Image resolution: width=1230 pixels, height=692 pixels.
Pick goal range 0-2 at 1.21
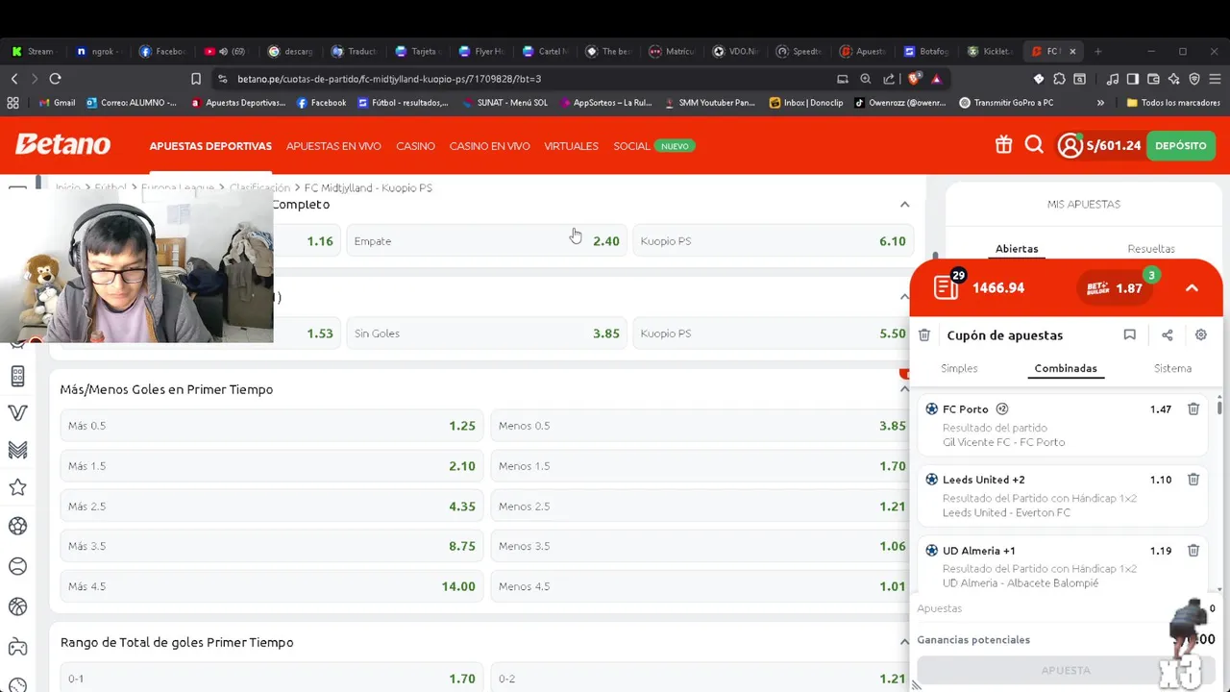tap(701, 679)
